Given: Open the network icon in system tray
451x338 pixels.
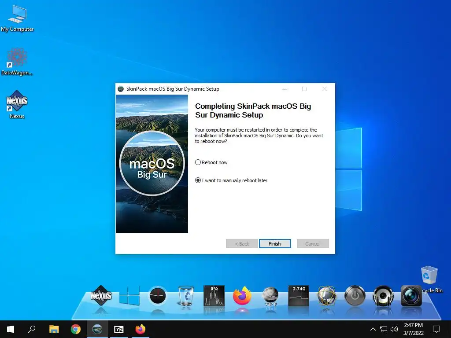Looking at the screenshot, I should [x=384, y=329].
